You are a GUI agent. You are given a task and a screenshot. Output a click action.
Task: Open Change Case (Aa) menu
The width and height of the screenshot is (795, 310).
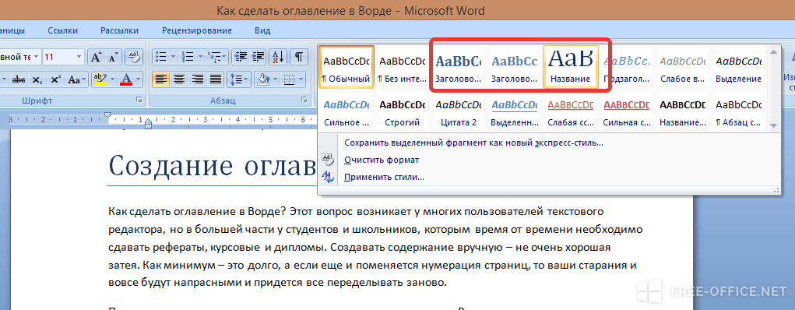pyautogui.click(x=76, y=79)
